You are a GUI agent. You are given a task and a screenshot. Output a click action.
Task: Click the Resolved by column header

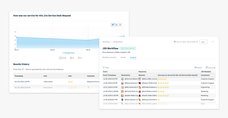(126, 75)
